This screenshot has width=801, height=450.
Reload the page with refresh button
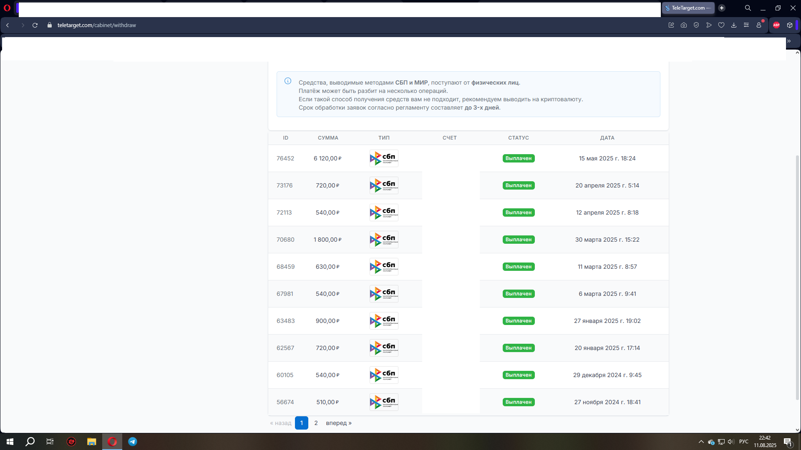coord(35,25)
